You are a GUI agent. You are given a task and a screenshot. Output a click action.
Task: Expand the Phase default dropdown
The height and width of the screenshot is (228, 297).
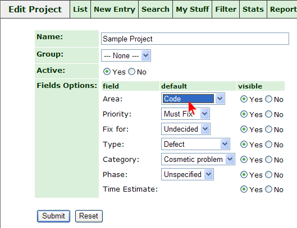[188, 174]
